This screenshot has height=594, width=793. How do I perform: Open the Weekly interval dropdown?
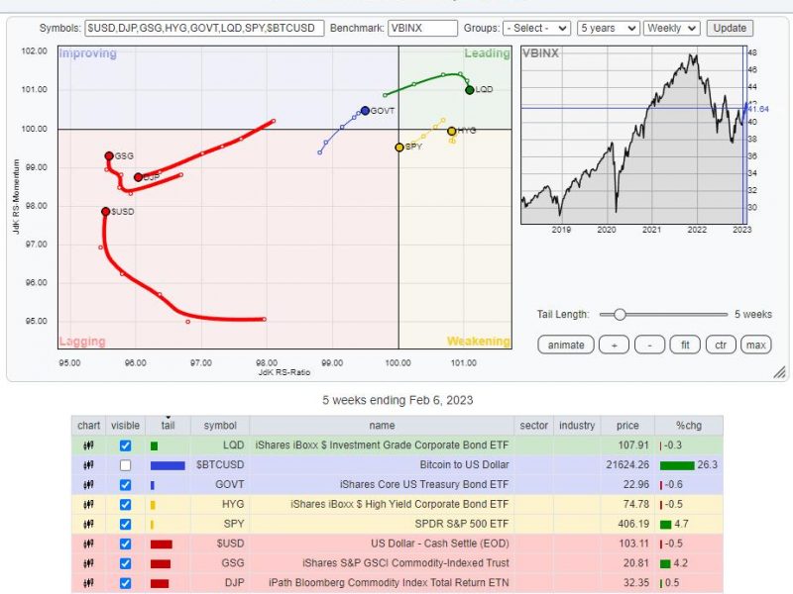(x=672, y=29)
